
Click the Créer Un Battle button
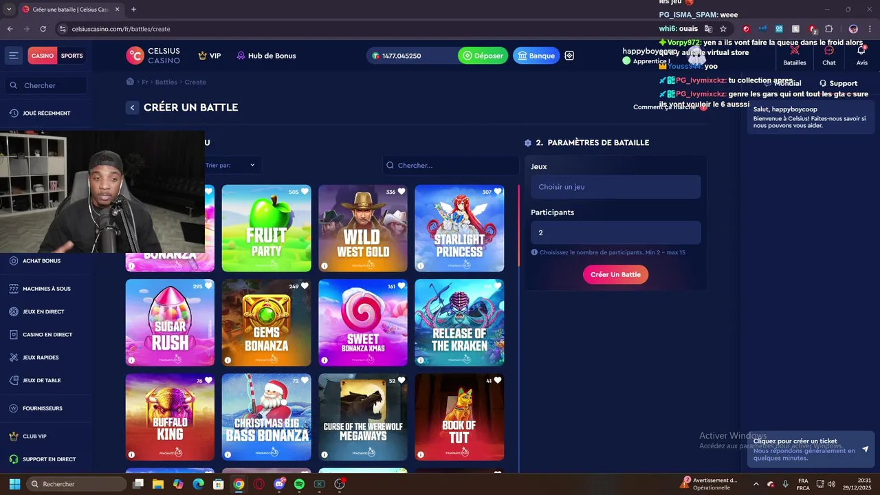615,274
